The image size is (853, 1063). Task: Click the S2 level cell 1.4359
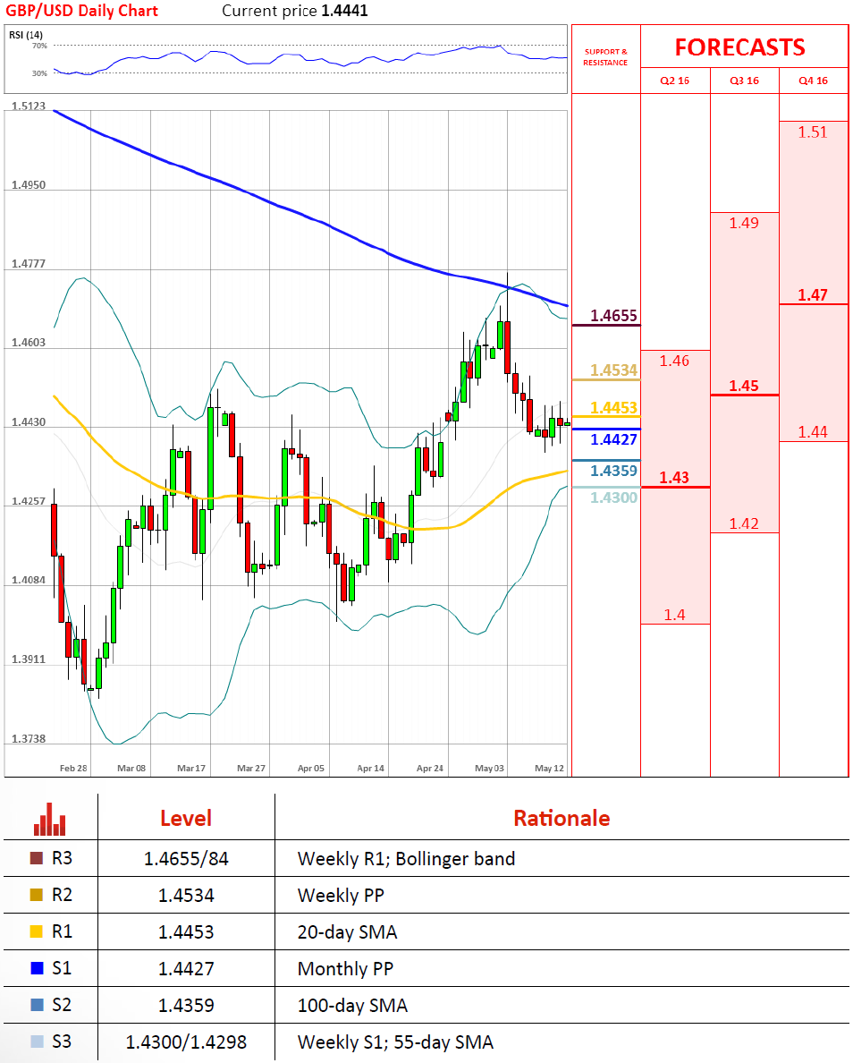[186, 1006]
